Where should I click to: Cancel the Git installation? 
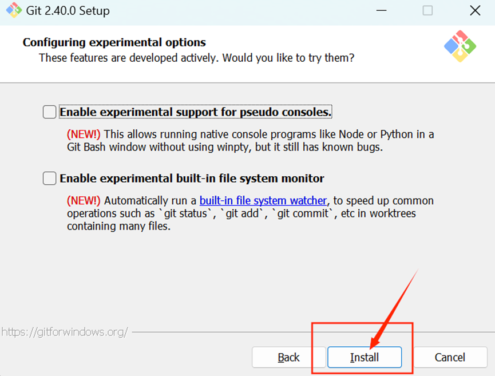click(450, 357)
